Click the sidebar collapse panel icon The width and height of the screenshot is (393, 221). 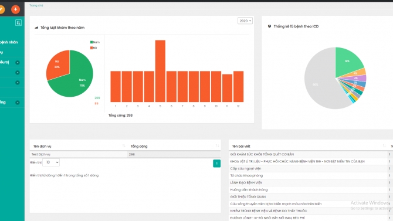click(18, 23)
